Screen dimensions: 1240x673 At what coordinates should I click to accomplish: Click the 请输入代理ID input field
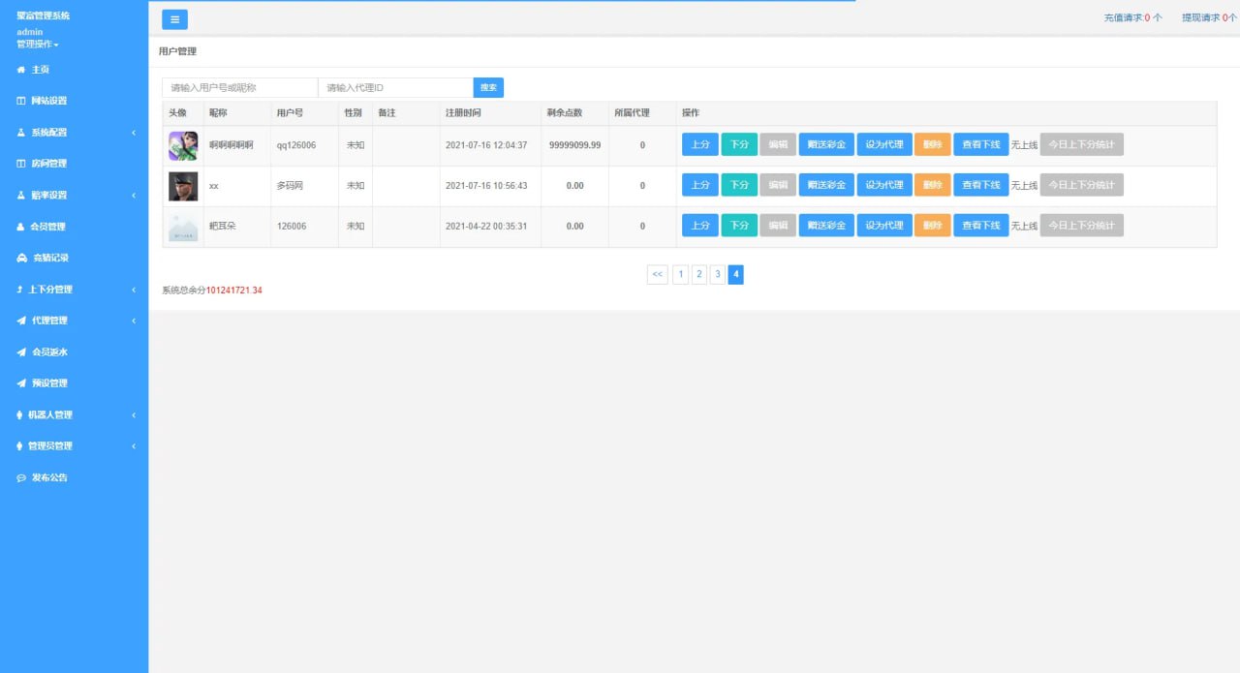pos(395,88)
